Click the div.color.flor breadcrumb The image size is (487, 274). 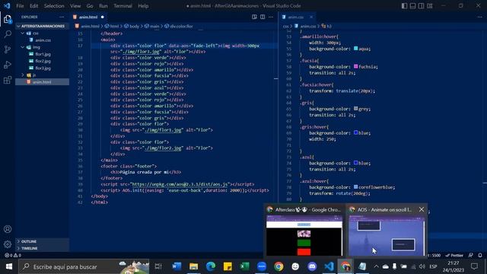tap(181, 27)
